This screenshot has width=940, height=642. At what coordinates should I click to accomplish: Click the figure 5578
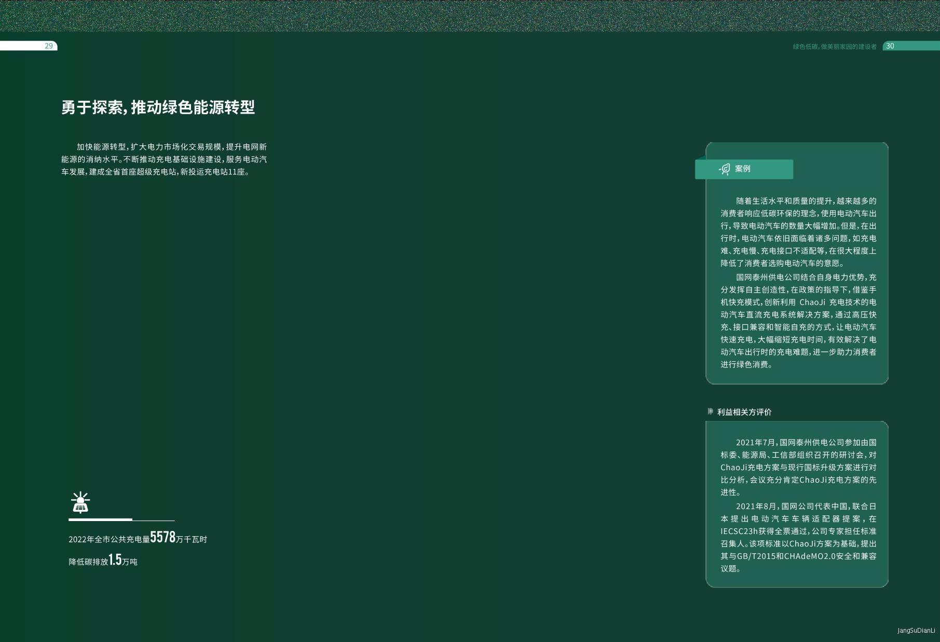pos(163,537)
